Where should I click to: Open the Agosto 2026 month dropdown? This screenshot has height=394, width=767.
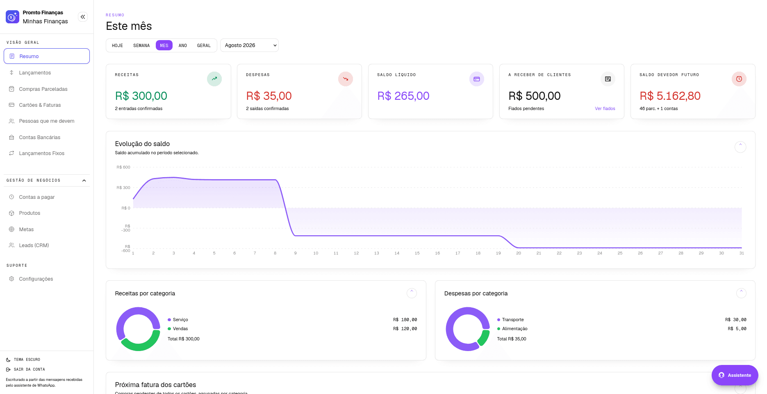tap(249, 45)
